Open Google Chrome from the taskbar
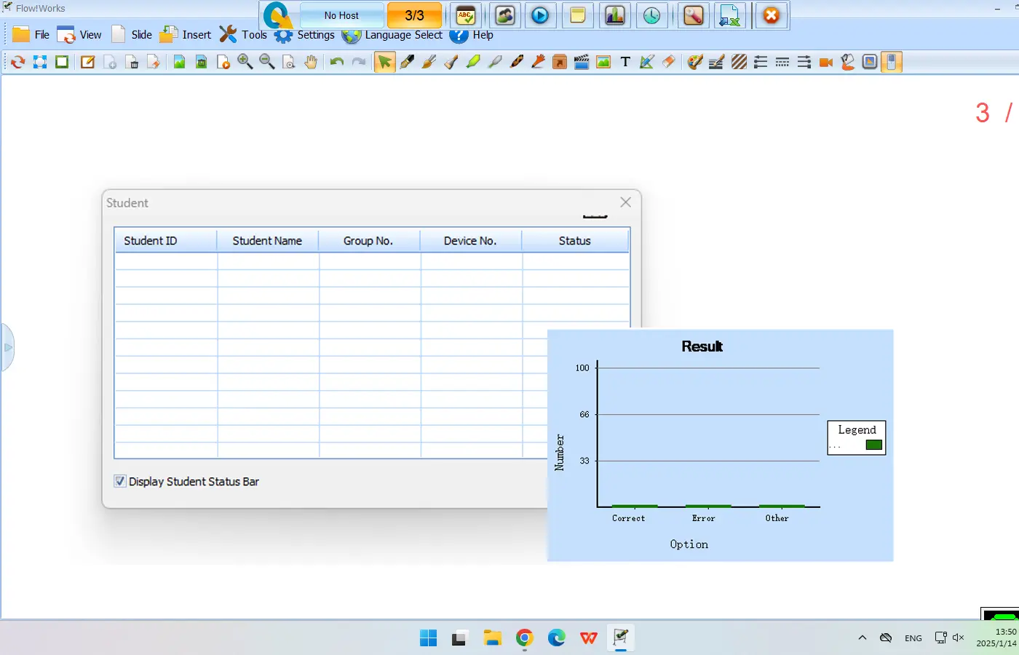Viewport: 1019px width, 655px height. [525, 638]
